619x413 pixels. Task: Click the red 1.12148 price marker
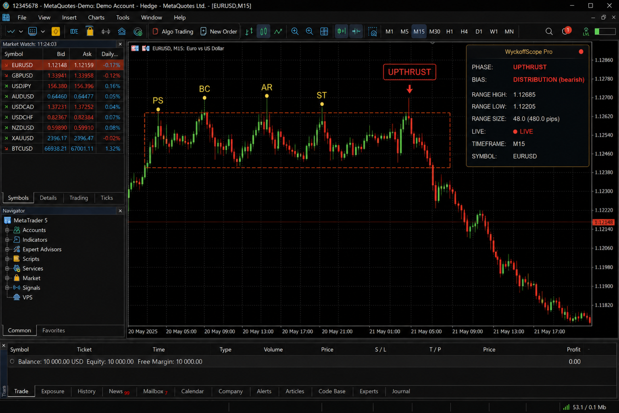coord(603,222)
